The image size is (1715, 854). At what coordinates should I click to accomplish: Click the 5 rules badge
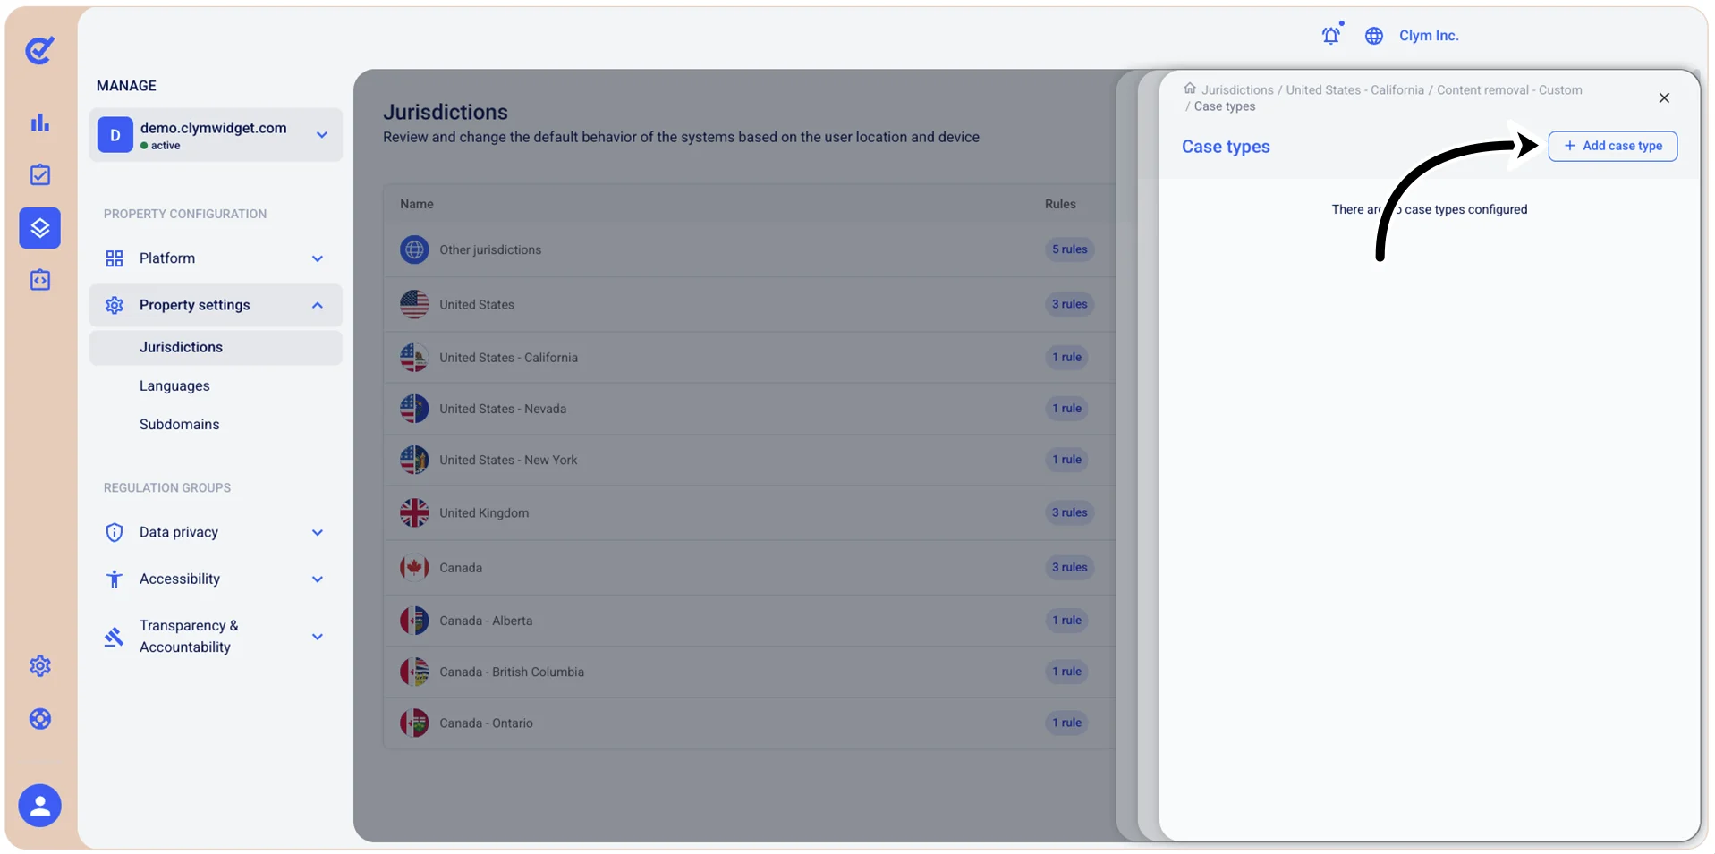click(x=1069, y=249)
